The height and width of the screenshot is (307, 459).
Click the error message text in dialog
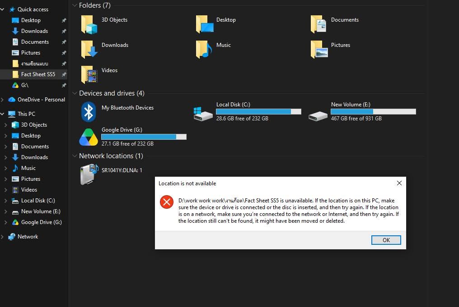(x=289, y=211)
